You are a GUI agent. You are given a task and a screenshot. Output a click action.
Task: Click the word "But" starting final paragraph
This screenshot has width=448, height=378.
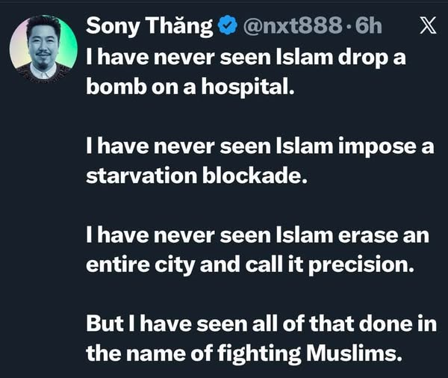click(x=105, y=323)
